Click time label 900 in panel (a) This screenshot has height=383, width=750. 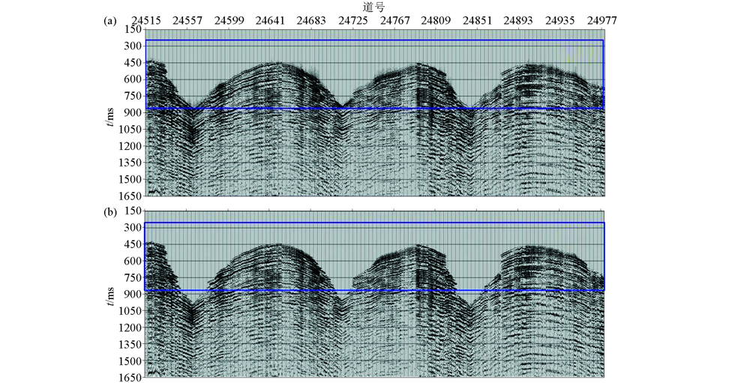tap(133, 113)
